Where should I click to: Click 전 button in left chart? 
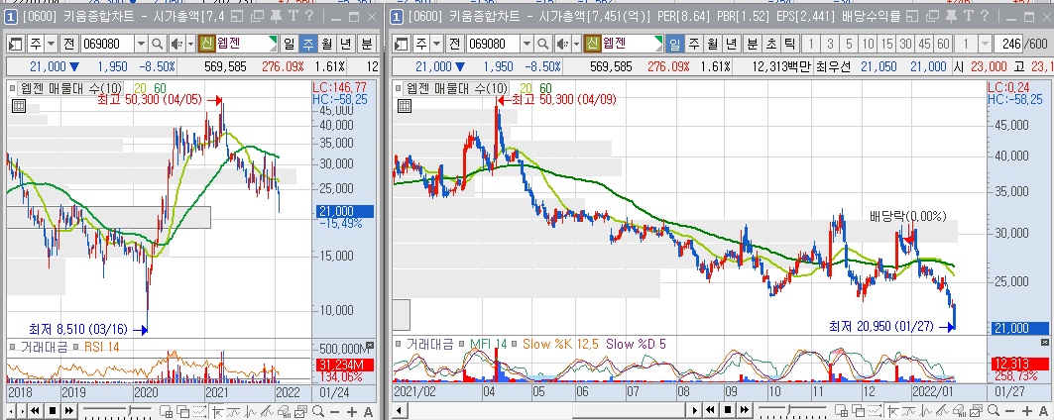tap(69, 45)
